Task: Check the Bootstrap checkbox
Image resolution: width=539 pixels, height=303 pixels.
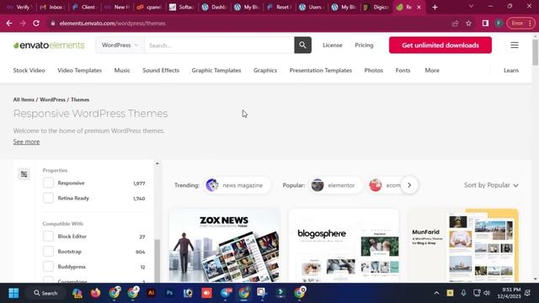Action: coord(48,252)
